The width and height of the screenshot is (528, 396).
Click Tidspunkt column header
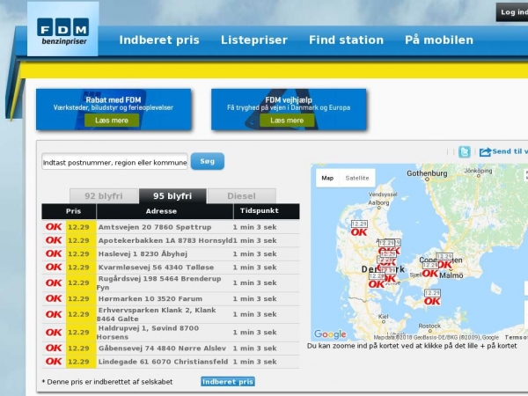(x=267, y=211)
